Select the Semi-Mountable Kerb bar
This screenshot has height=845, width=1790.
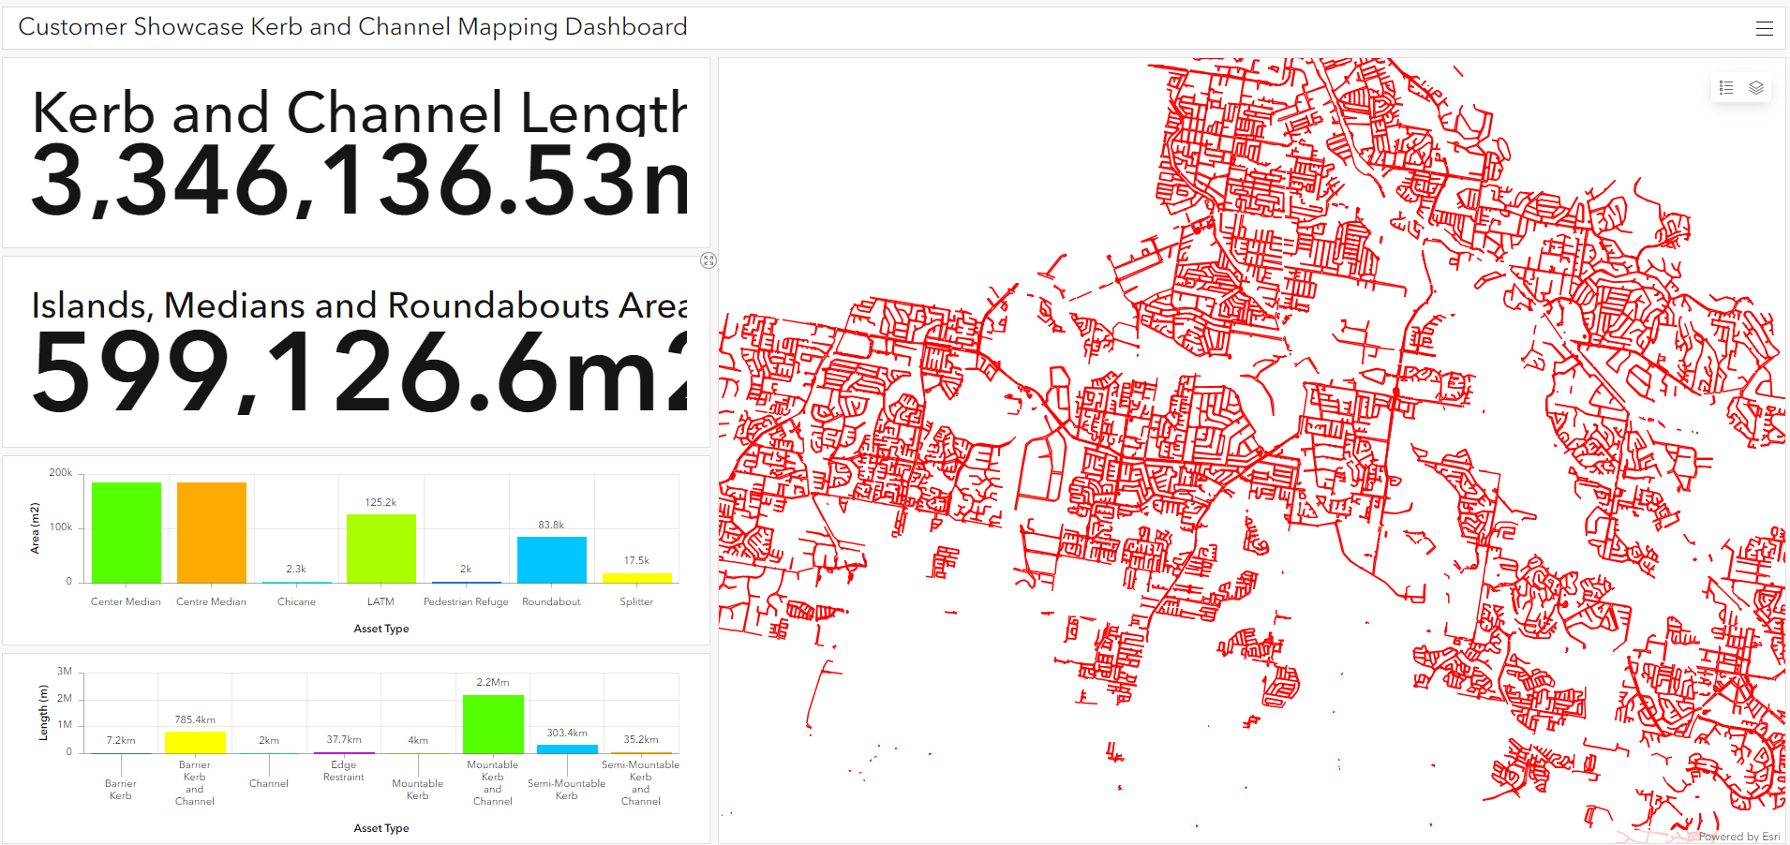[x=567, y=747]
